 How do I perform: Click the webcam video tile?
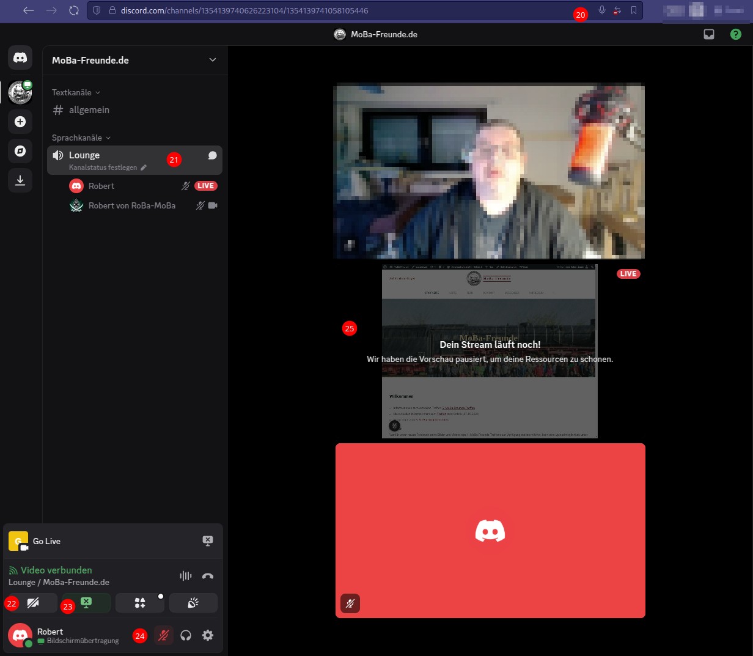pos(489,171)
